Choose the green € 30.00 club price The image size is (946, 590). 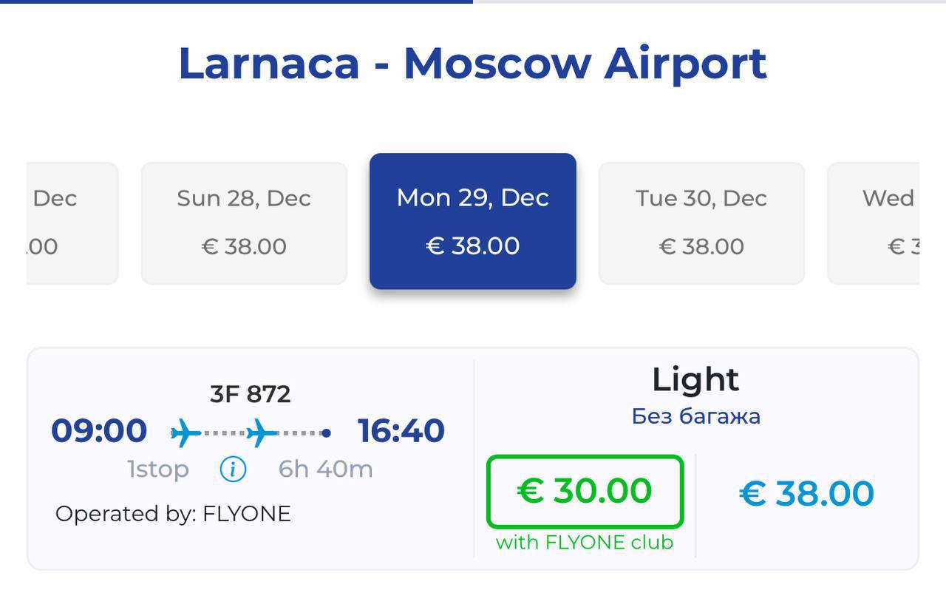(x=585, y=491)
